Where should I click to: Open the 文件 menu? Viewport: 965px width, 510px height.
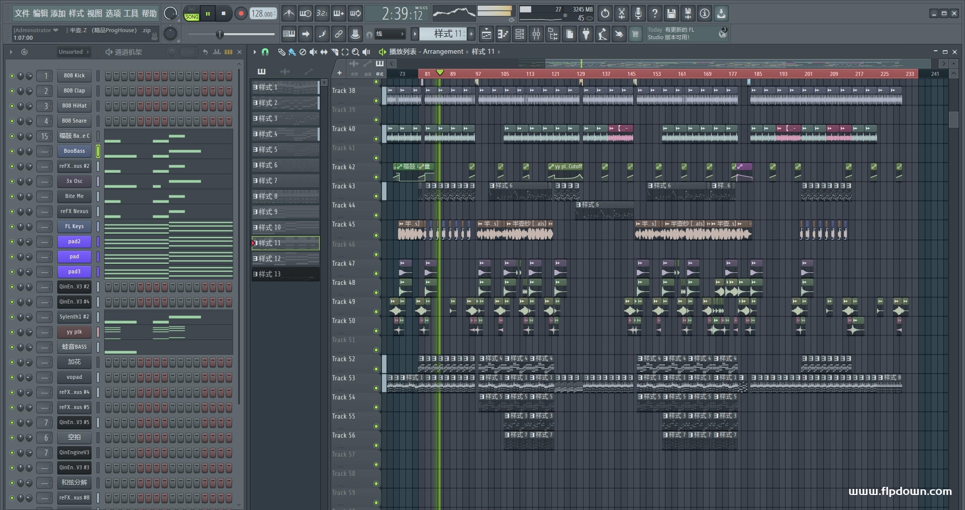[22, 14]
